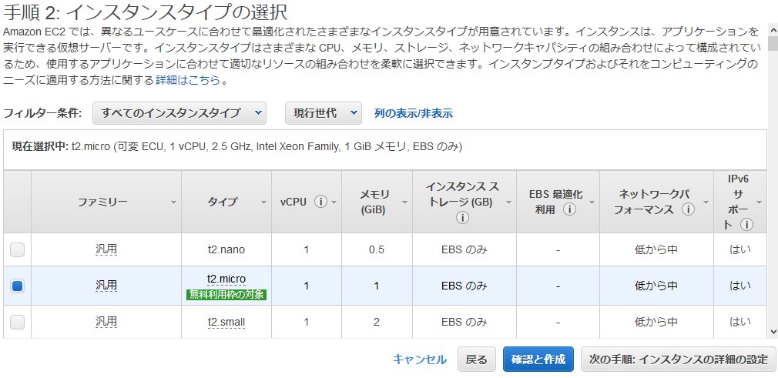The image size is (778, 378).
Task: Go to 次の手順: インスタンスの詳細の設定
Action: click(x=678, y=359)
